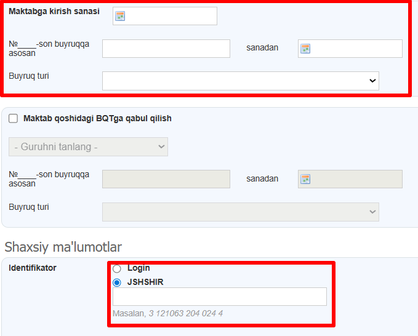Open the Guruhni tanlang dropdown
This screenshot has height=336, width=418.
point(88,146)
